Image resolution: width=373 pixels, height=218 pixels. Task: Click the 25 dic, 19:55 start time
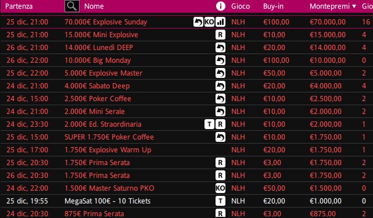pyautogui.click(x=27, y=201)
